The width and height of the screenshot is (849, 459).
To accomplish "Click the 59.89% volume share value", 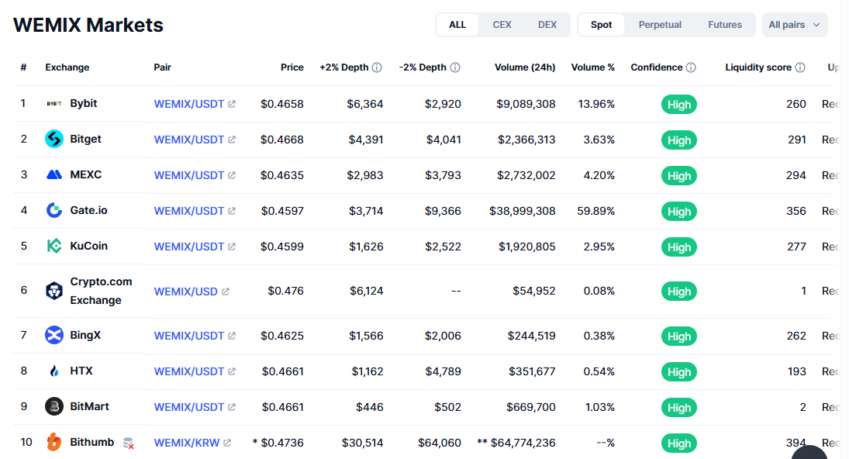I will coord(595,211).
